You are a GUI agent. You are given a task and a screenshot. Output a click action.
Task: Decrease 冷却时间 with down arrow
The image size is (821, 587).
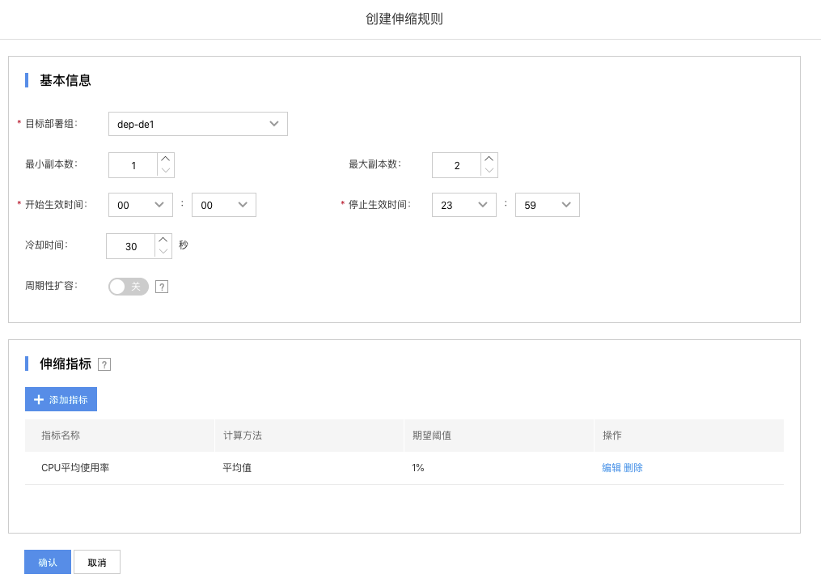point(163,252)
